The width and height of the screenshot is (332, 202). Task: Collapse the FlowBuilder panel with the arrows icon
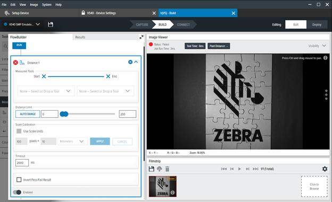pos(142,37)
